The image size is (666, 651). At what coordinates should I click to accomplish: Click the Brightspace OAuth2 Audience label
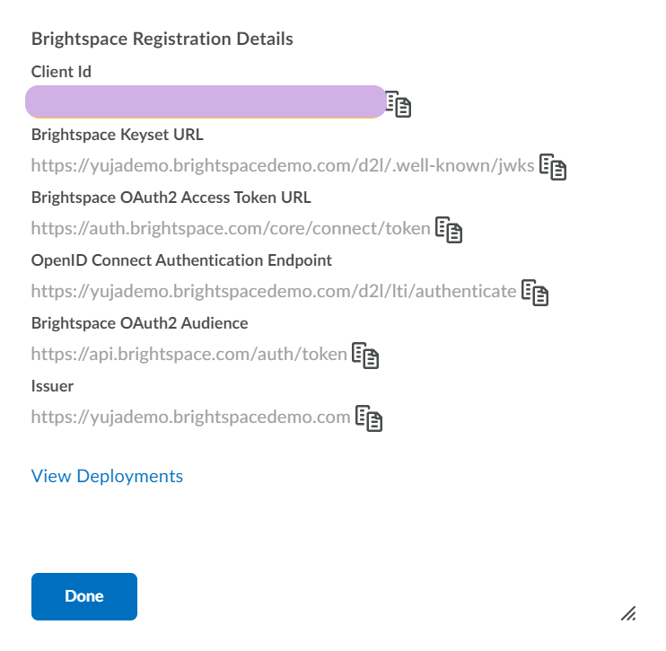click(139, 322)
